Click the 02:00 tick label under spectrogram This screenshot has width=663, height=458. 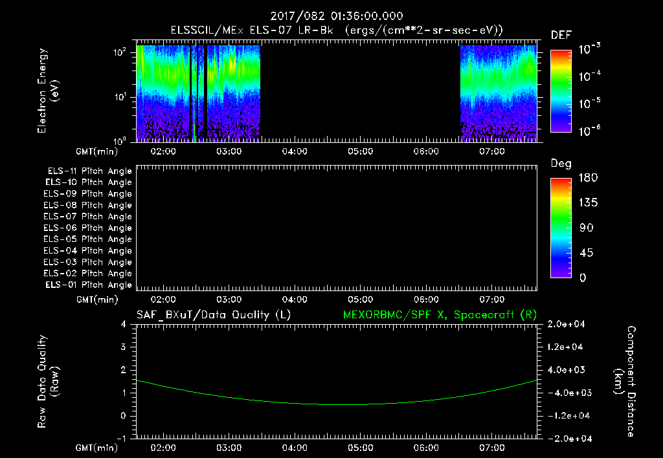[163, 151]
